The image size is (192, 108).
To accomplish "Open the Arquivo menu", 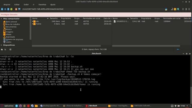I will click(x=7, y=4).
